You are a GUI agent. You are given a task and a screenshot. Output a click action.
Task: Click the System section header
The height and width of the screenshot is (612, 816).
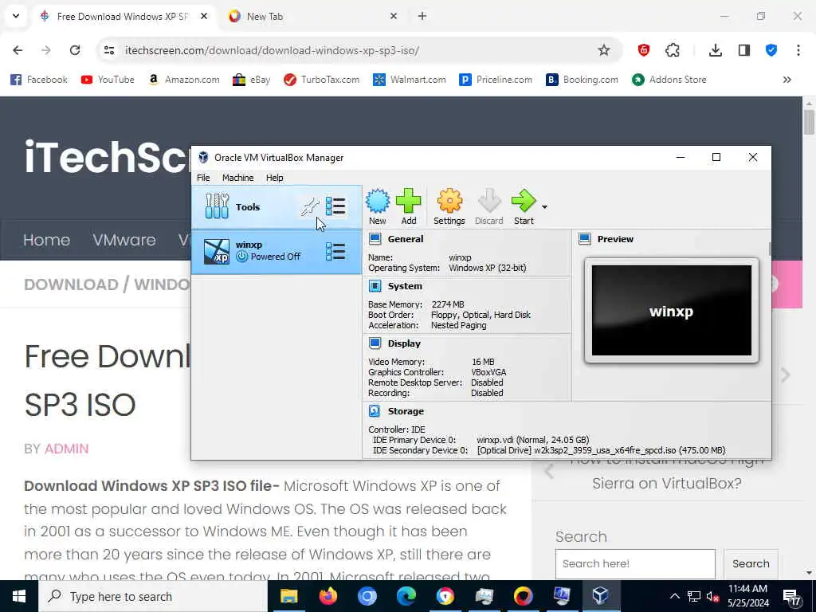(x=405, y=286)
